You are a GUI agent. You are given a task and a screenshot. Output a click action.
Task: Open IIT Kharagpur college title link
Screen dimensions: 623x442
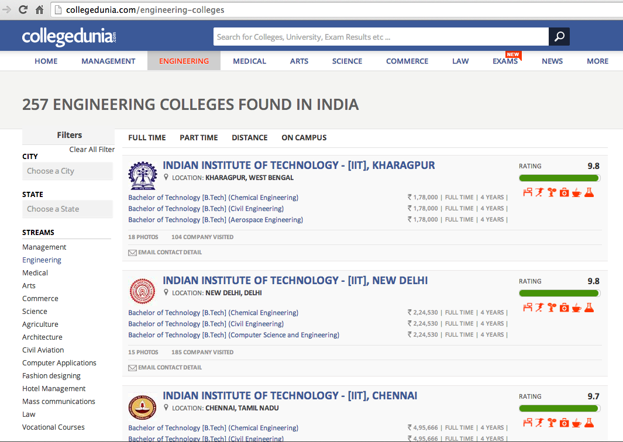[x=299, y=165]
